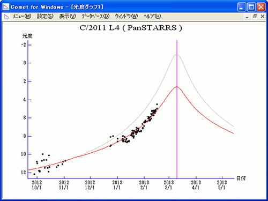The height and width of the screenshot is (201, 268).
Task: Minimize the inner graph document window
Action: (247, 17)
